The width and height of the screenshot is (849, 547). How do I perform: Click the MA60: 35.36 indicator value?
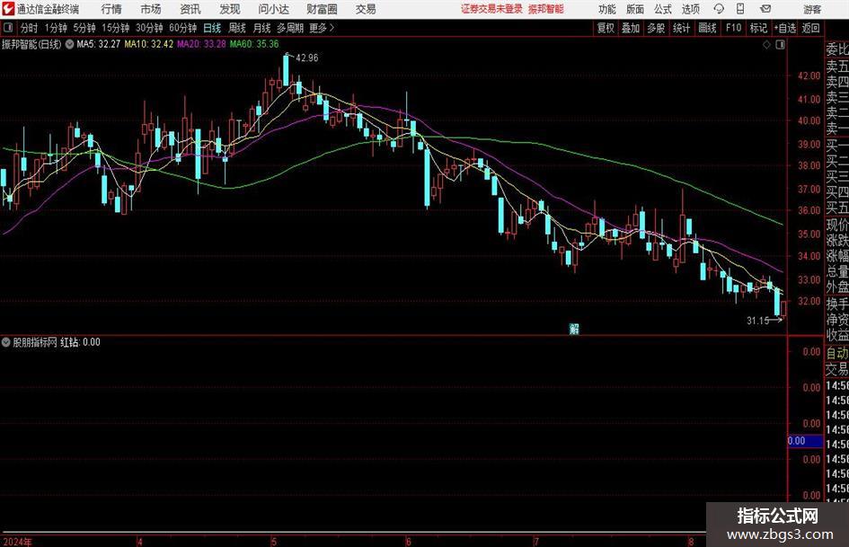pyautogui.click(x=254, y=44)
